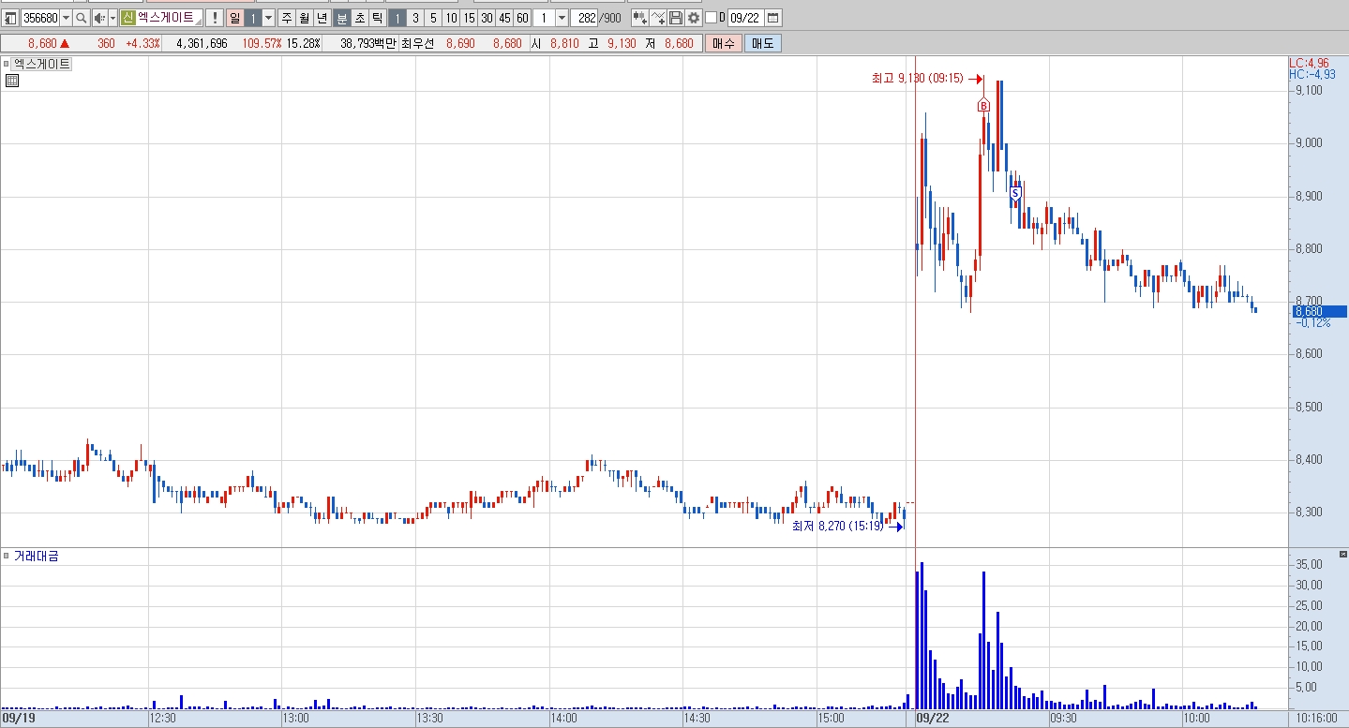Select the 45-minute interval button
The width and height of the screenshot is (1349, 728).
click(504, 18)
